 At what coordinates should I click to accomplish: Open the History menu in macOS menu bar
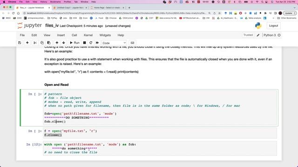(43, 2)
